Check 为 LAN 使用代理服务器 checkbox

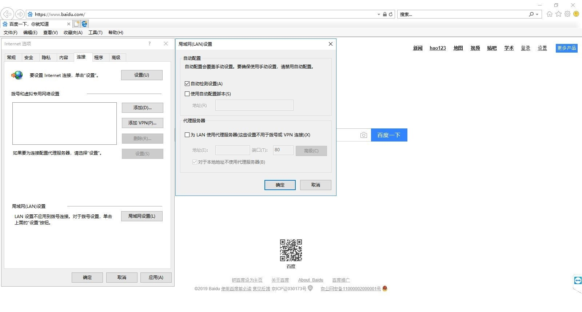tap(187, 135)
